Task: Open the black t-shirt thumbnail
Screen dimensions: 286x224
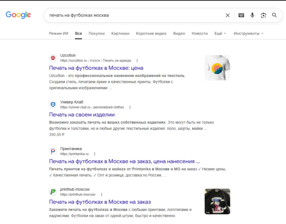Action: click(x=217, y=202)
